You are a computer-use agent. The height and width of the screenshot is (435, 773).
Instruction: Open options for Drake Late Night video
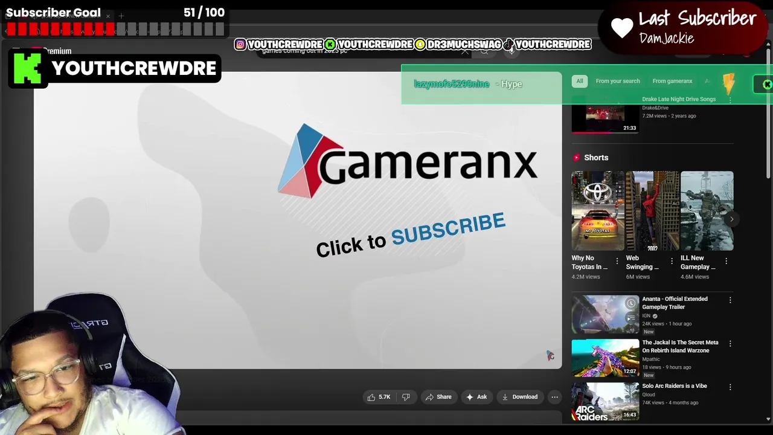point(730,99)
